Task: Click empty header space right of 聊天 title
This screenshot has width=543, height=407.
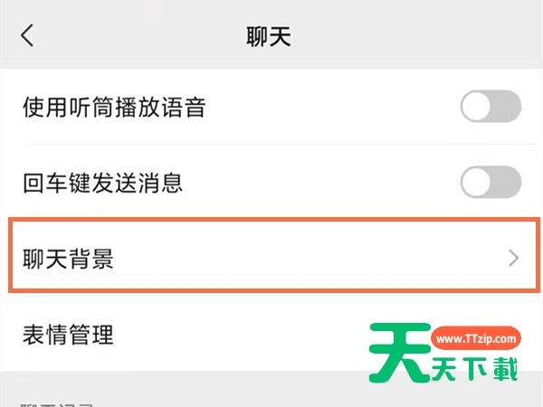Action: [416, 36]
